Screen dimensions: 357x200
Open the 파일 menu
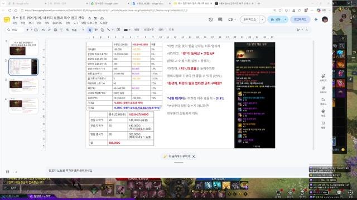[15, 23]
